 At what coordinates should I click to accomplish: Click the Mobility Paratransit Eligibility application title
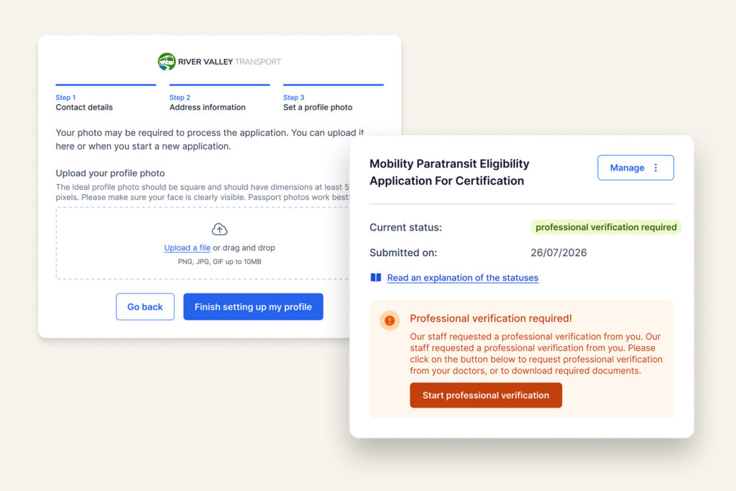tap(449, 173)
